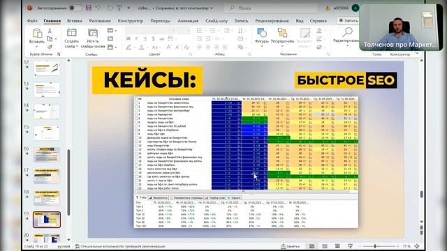Click the Упорядочить arrange icon

282,33
